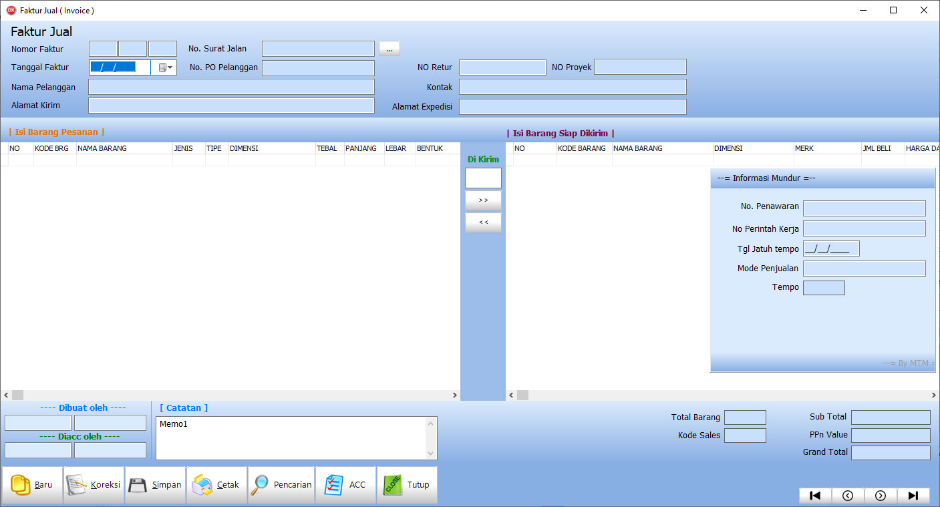Click KODE BRG column header in Pesanan grid
Viewport: 940px width, 507px height.
click(x=55, y=148)
